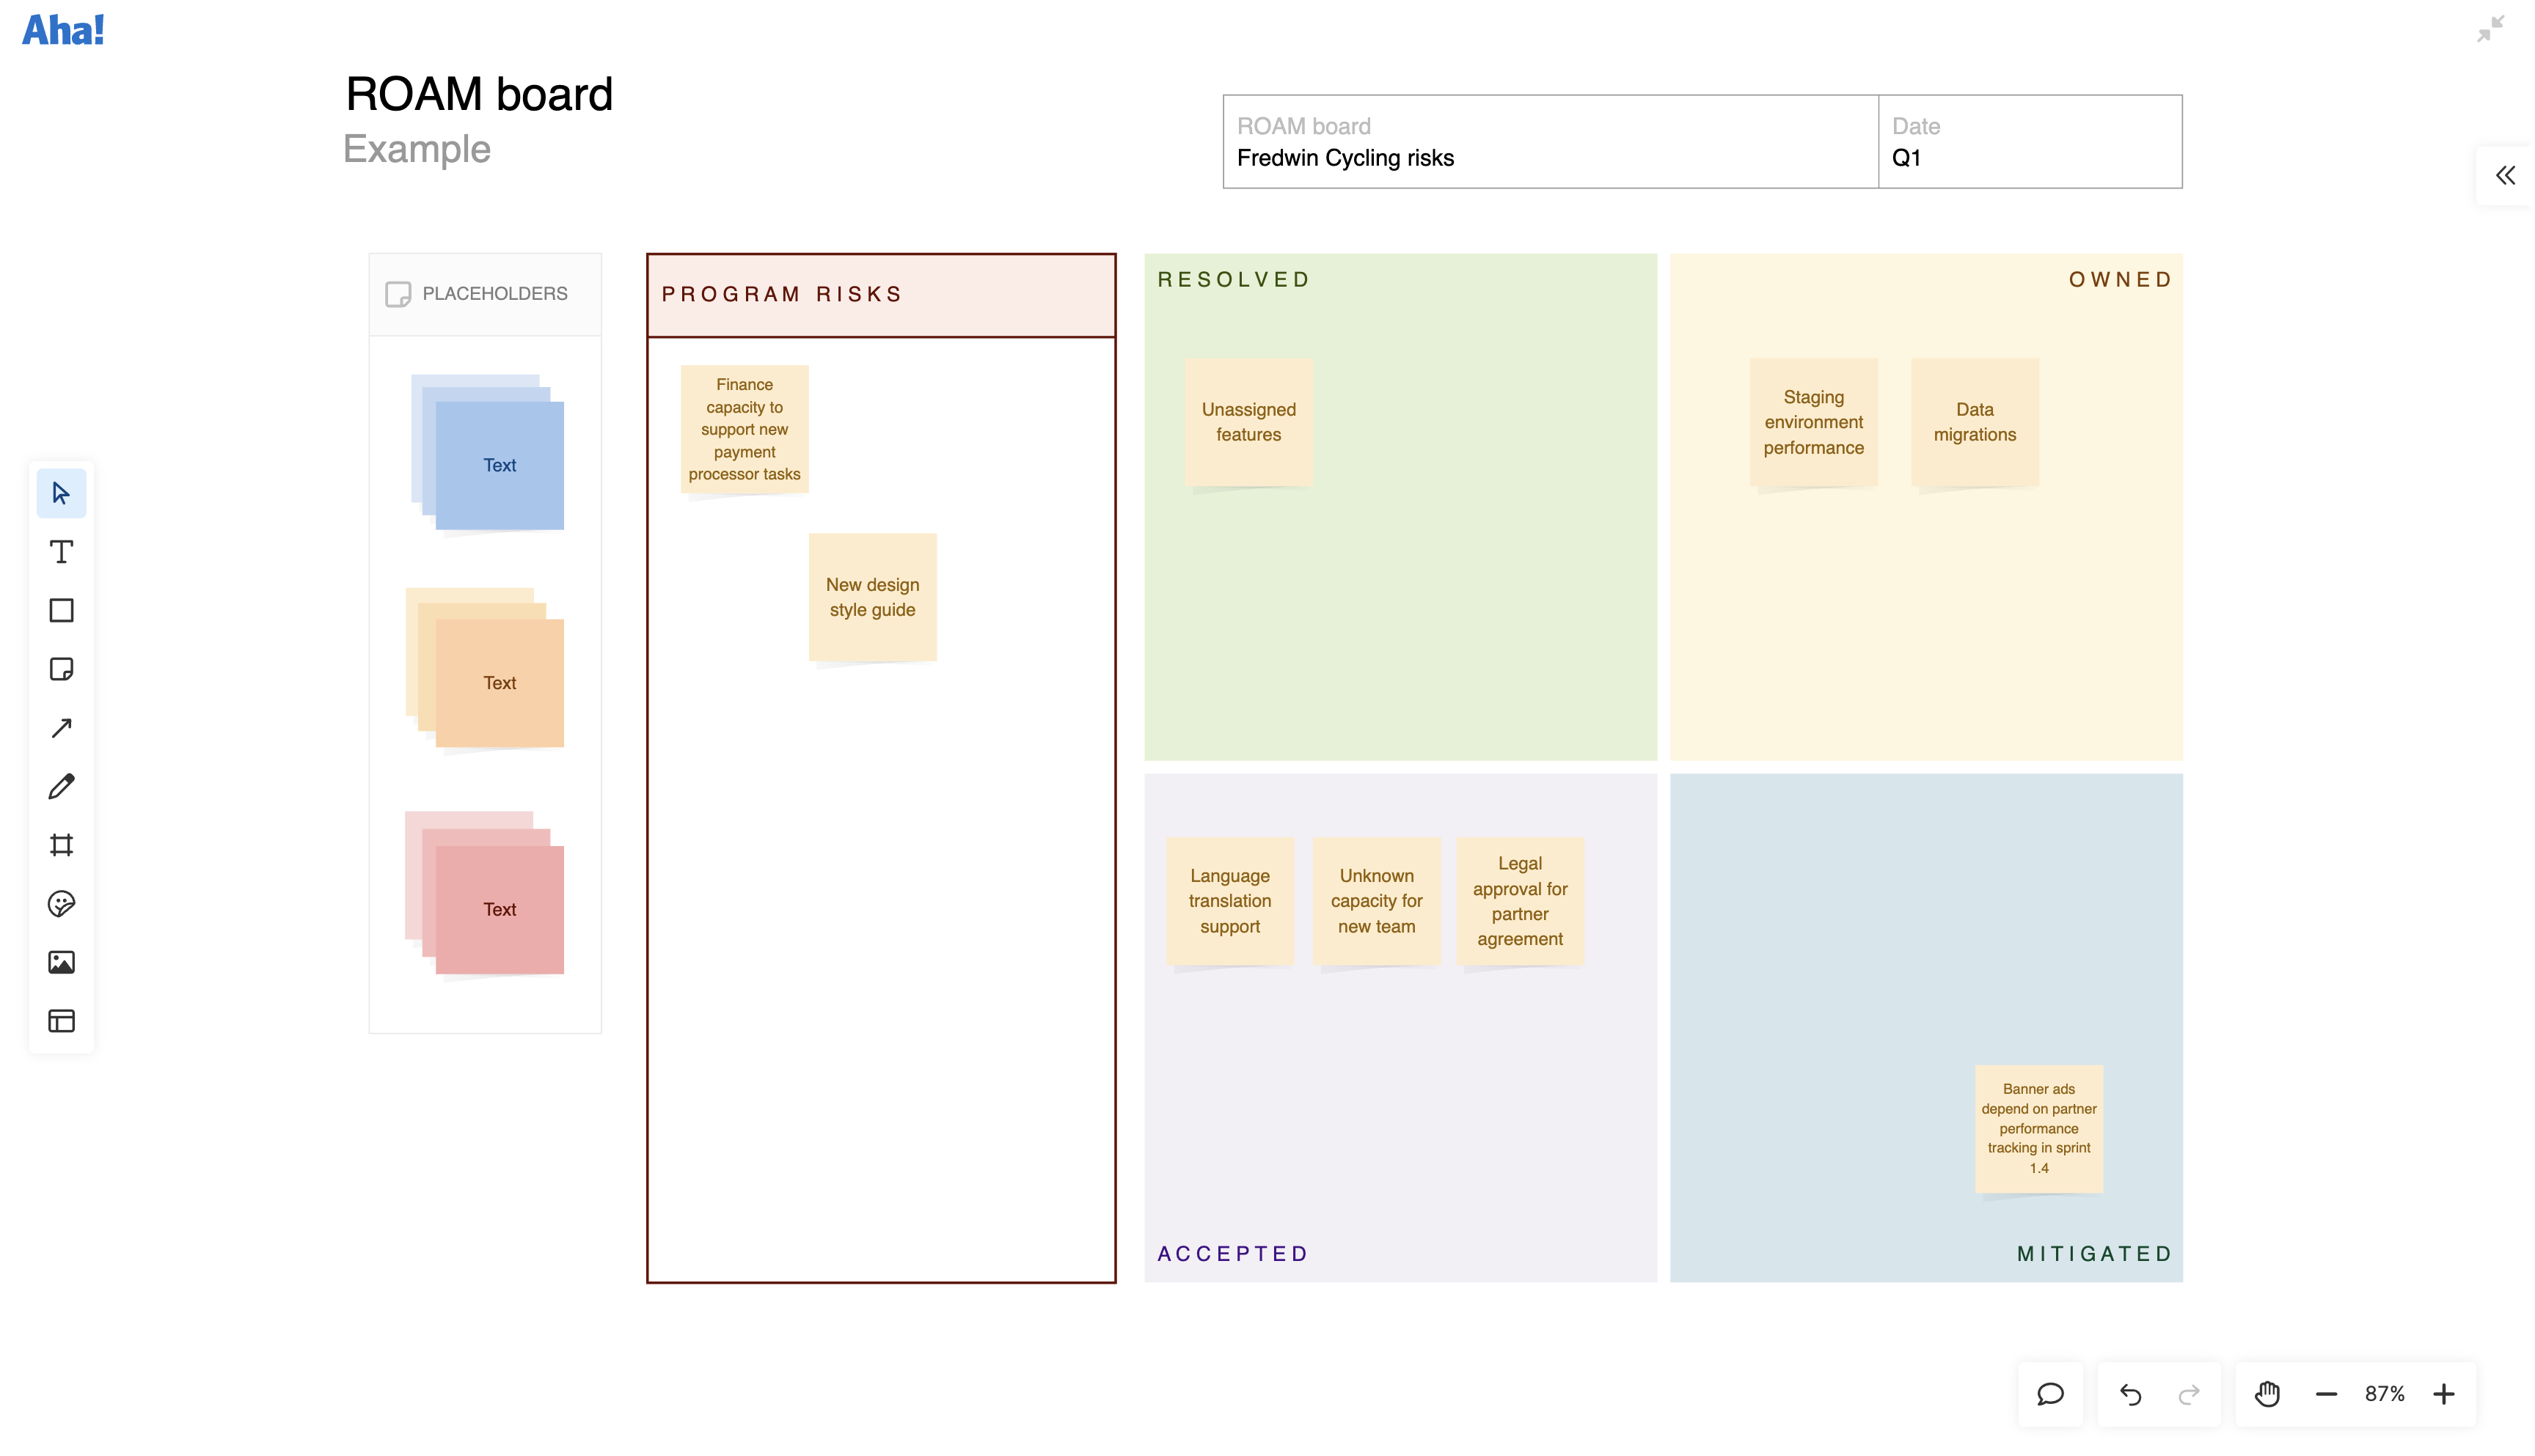Choose the Sticky note tool
Screen dimensions: 2535x1456
coord(61,669)
